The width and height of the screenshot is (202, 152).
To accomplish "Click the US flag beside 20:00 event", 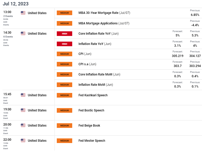I will tap(23, 125).
